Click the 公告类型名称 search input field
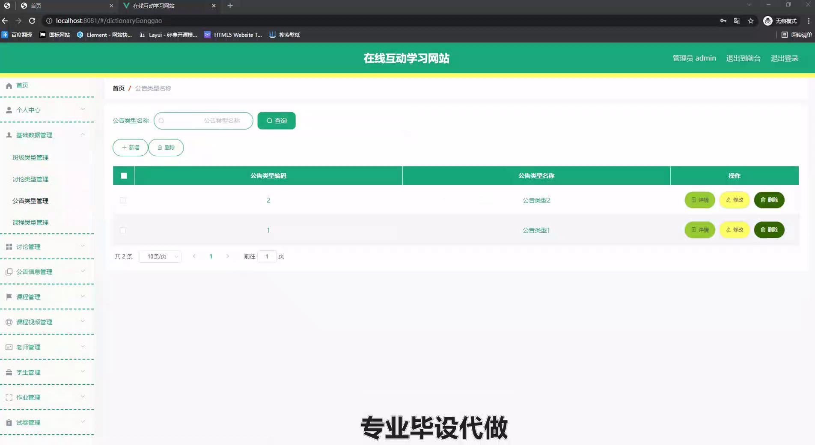815x445 pixels. tap(204, 121)
